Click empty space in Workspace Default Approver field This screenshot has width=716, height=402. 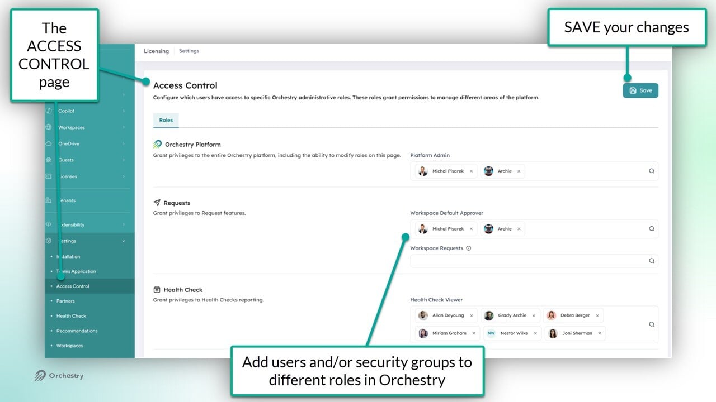click(585, 229)
